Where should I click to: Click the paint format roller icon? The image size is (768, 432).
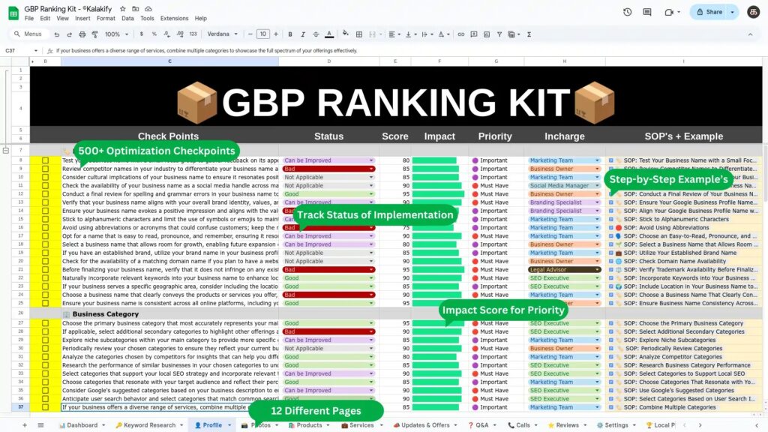coord(93,34)
